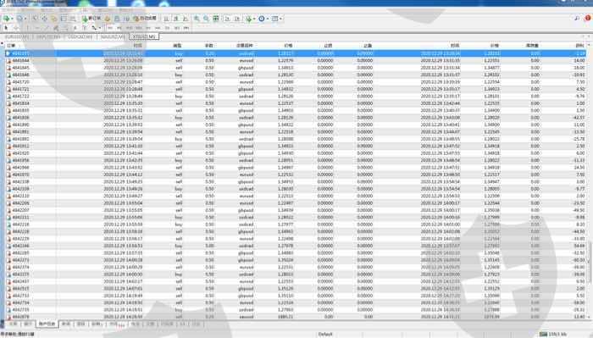Select order row 4841644
Image resolution: width=593 pixels, height=338 pixels.
pyautogui.click(x=295, y=60)
